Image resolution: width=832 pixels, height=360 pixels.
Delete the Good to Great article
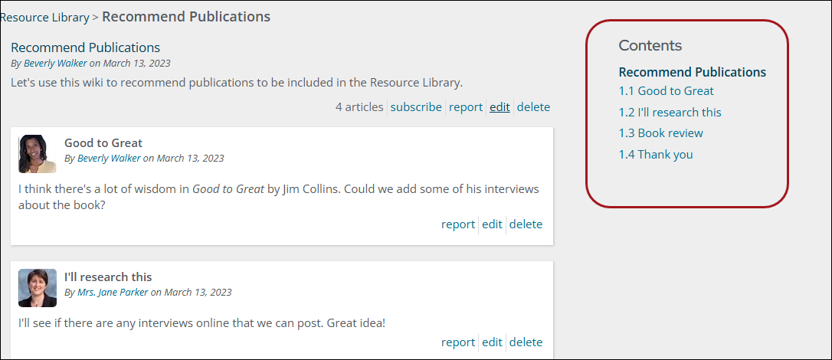tap(526, 224)
